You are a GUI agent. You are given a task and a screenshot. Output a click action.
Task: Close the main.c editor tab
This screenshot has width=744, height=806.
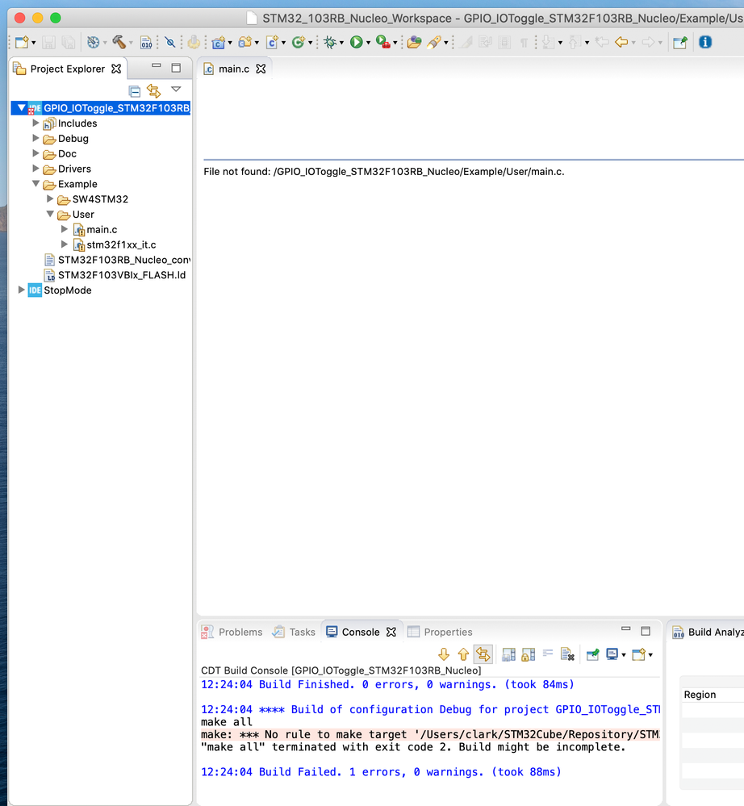coord(261,69)
